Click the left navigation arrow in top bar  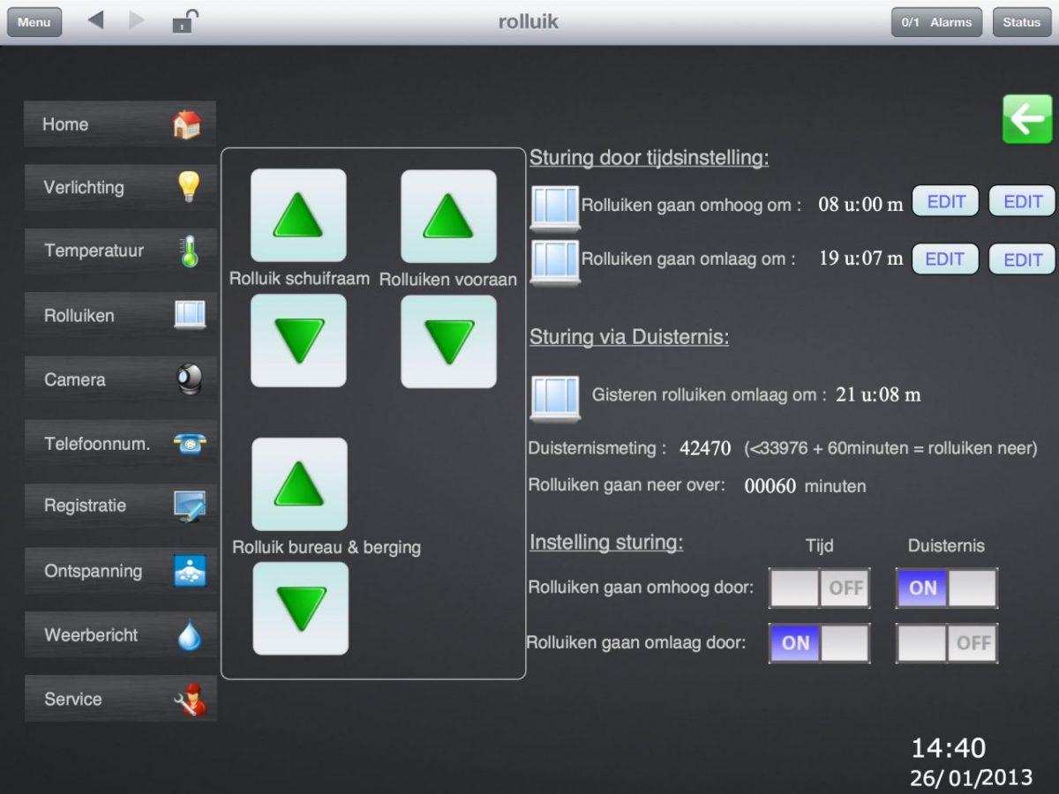(x=96, y=21)
